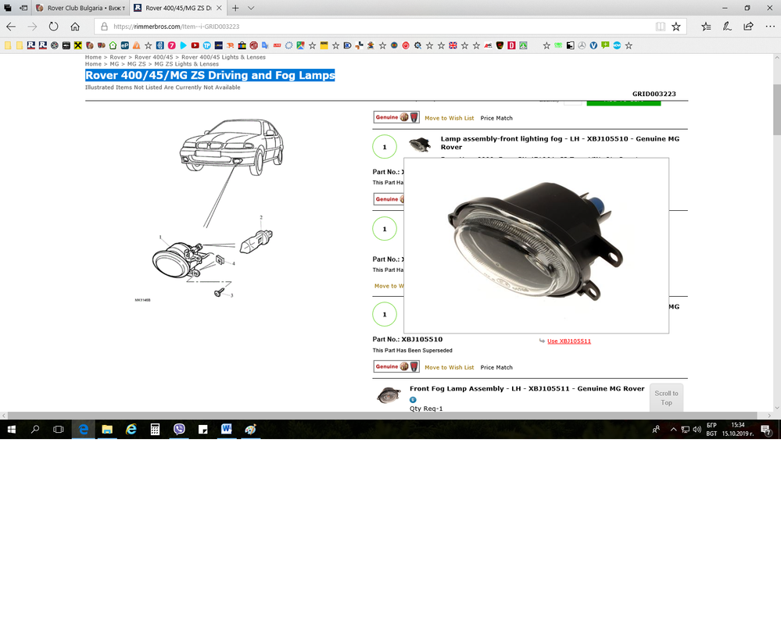Click the site lock security icon
This screenshot has width=781, height=625.
click(x=104, y=27)
